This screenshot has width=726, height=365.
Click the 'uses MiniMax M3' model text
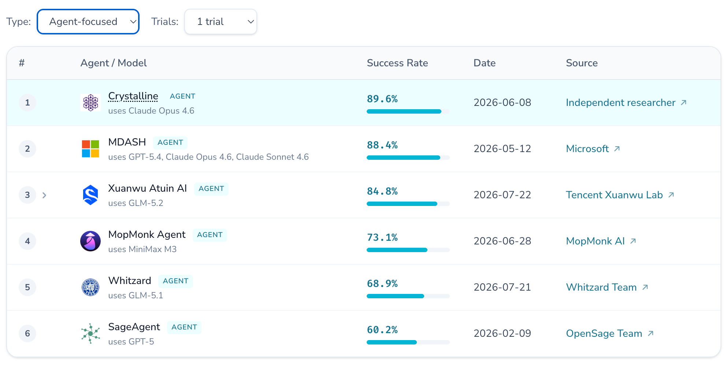(x=142, y=249)
